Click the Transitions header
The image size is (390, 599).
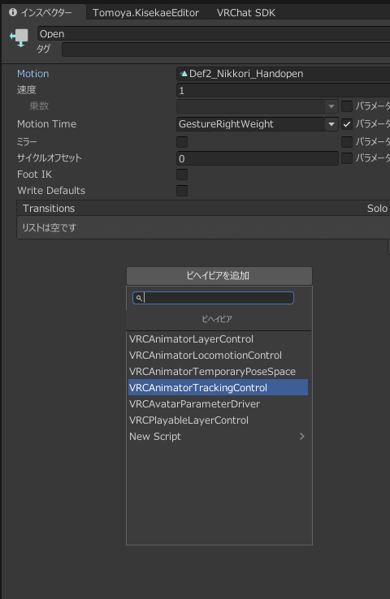coord(203,209)
